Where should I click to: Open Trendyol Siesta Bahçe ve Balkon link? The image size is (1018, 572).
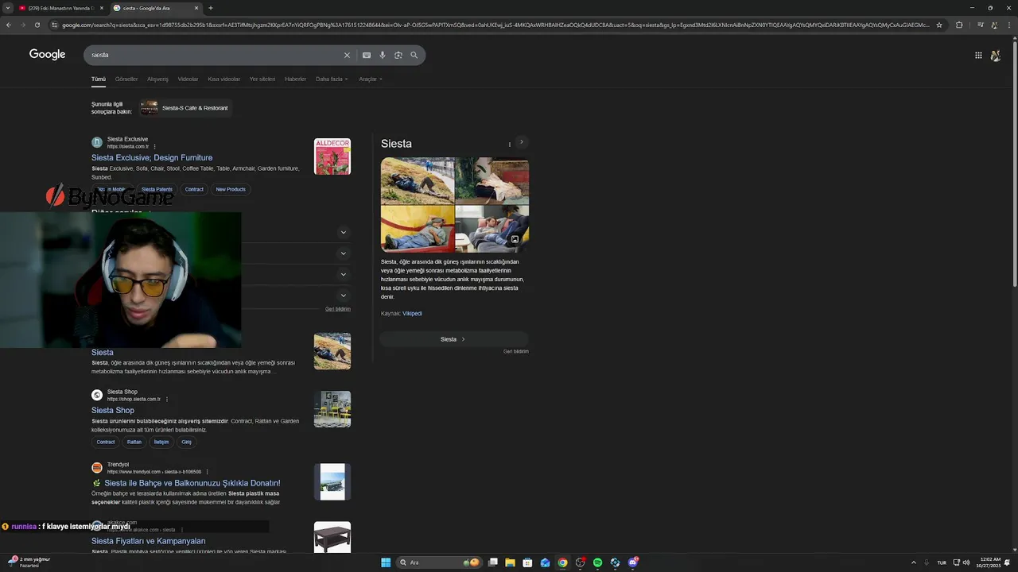click(x=192, y=483)
